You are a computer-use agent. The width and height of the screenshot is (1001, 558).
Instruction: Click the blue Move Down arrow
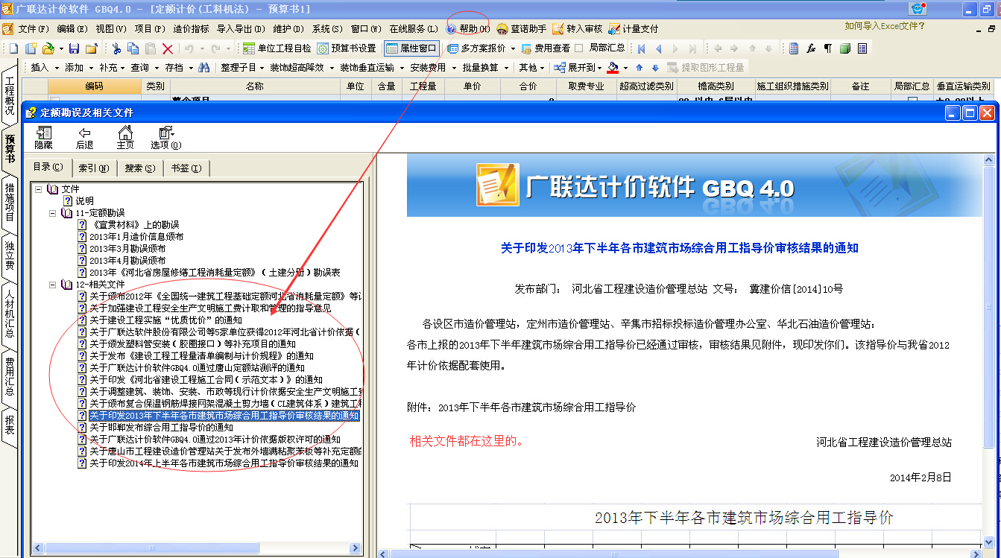click(655, 67)
